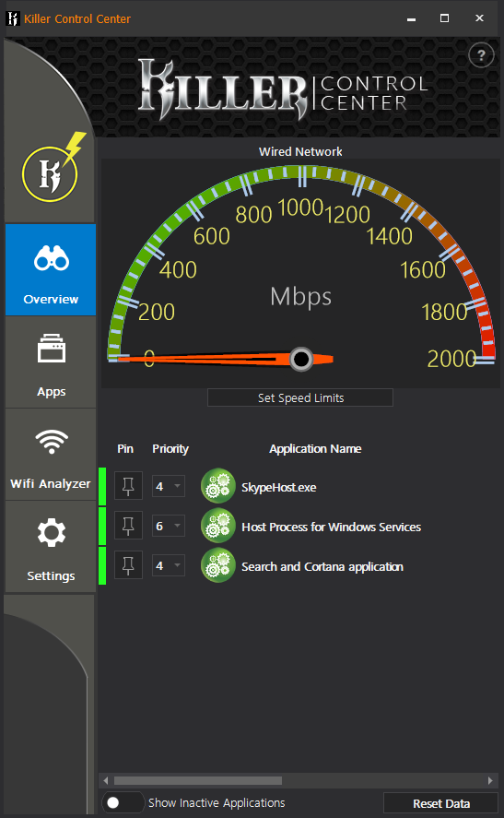Switch to the Apps tab
Screen dimensions: 504x818
(51, 362)
